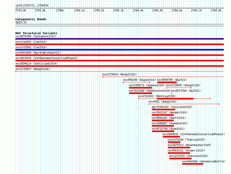This screenshot has width=231, height=174.
Task: Click the DGV Structural Variants track title
Action: [36, 33]
